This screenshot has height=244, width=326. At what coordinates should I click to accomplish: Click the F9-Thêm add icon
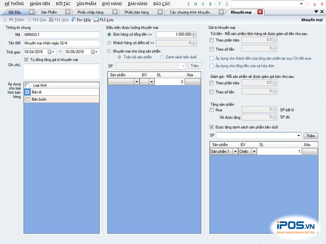coord(5,20)
